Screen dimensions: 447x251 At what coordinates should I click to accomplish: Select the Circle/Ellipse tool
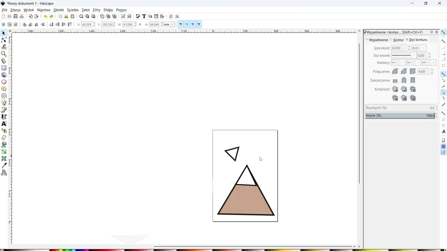coord(4,82)
